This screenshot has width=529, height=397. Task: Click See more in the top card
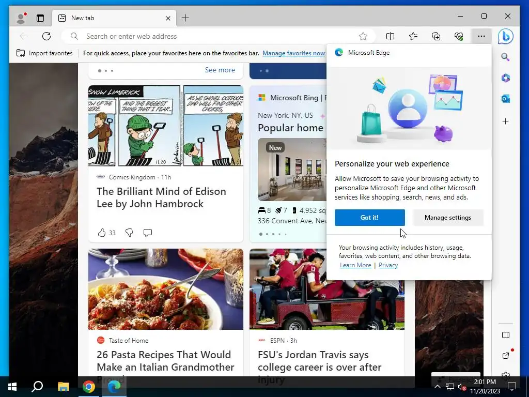pos(220,70)
